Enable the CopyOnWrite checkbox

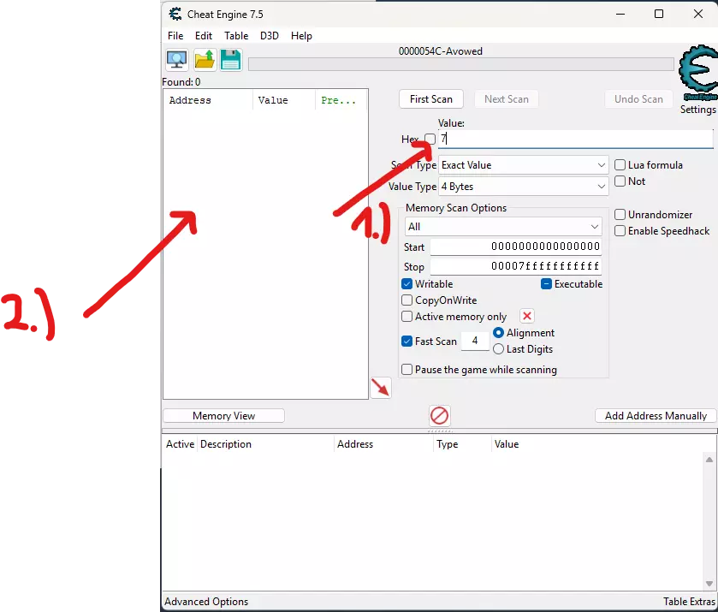point(407,300)
